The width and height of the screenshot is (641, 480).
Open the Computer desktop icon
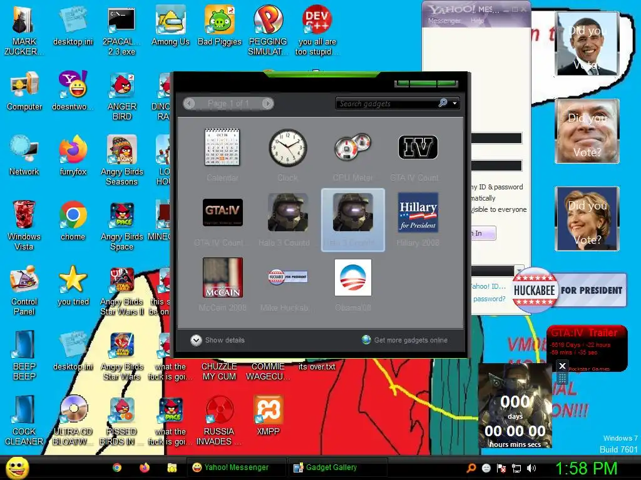pyautogui.click(x=24, y=91)
